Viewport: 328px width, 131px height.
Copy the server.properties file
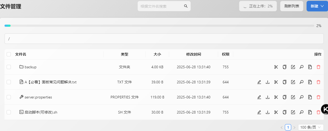click(x=285, y=97)
